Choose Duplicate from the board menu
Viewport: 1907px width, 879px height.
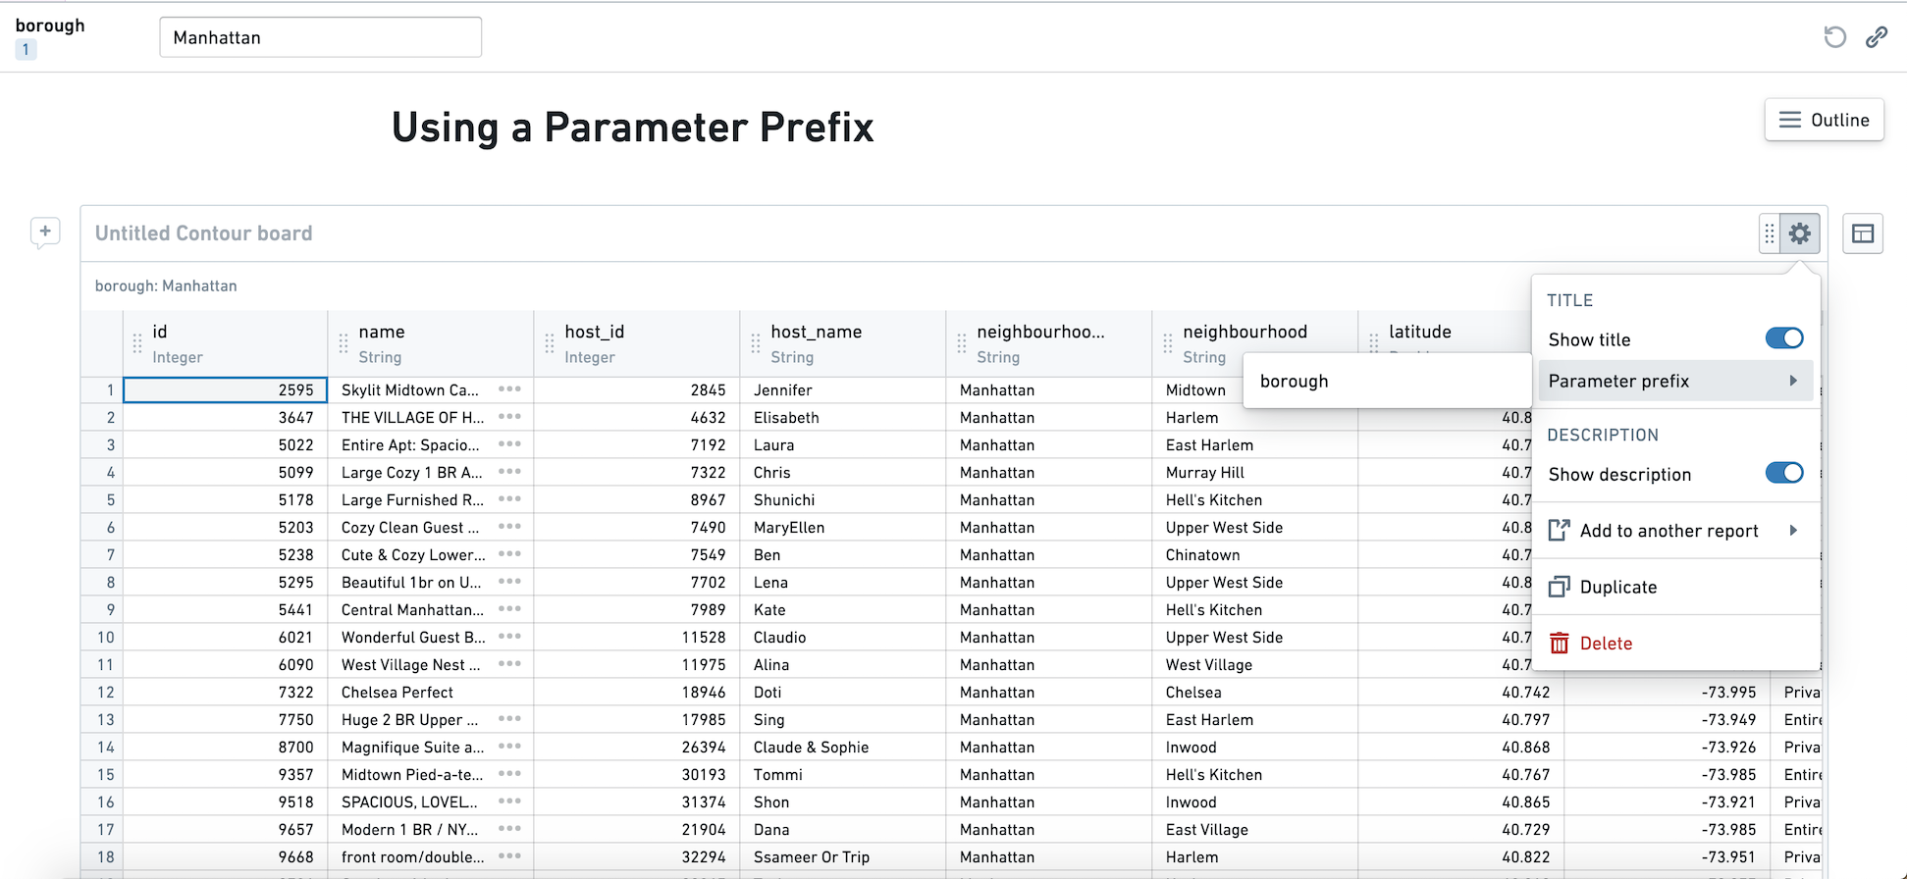1675,587
